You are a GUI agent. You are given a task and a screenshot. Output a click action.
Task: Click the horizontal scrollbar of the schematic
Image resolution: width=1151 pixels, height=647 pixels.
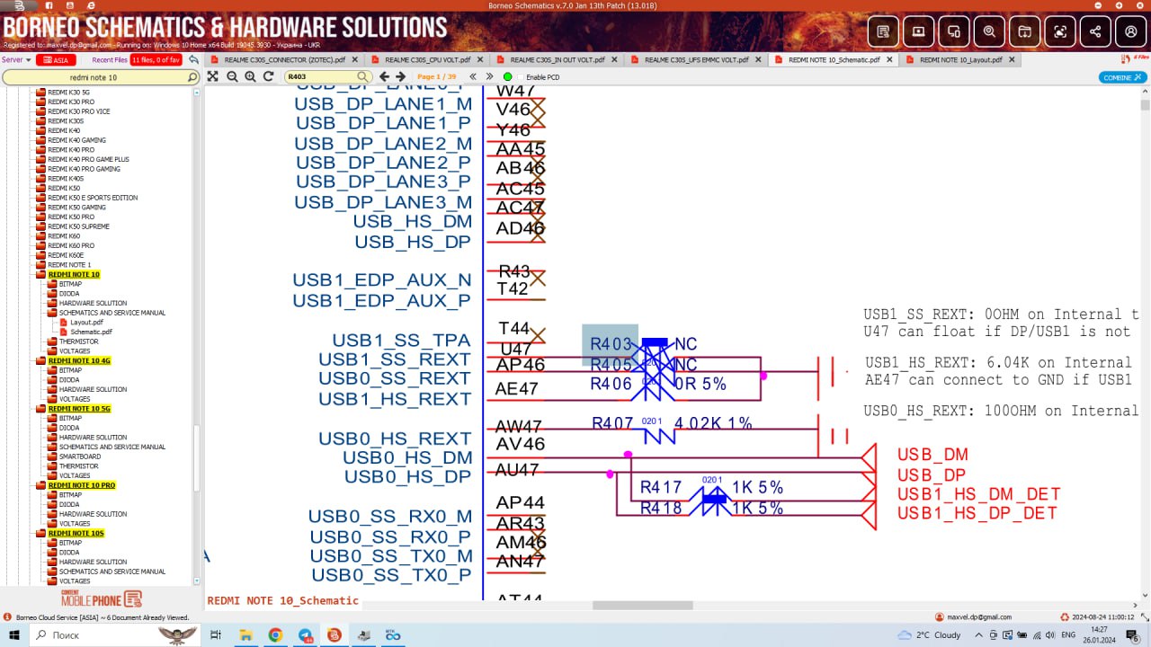click(642, 605)
